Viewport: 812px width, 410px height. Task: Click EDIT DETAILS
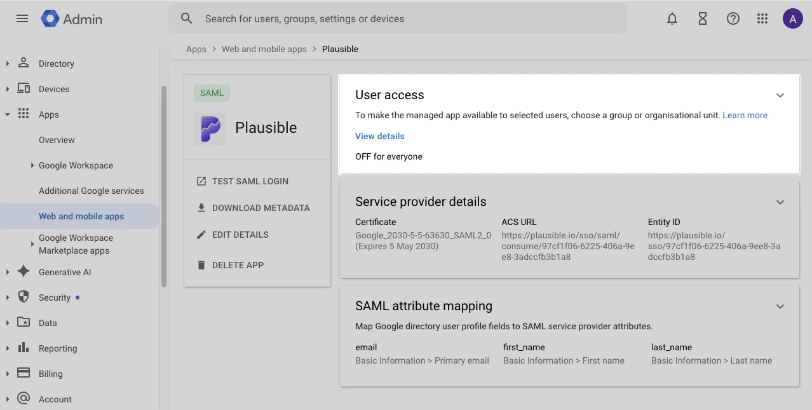coord(240,235)
